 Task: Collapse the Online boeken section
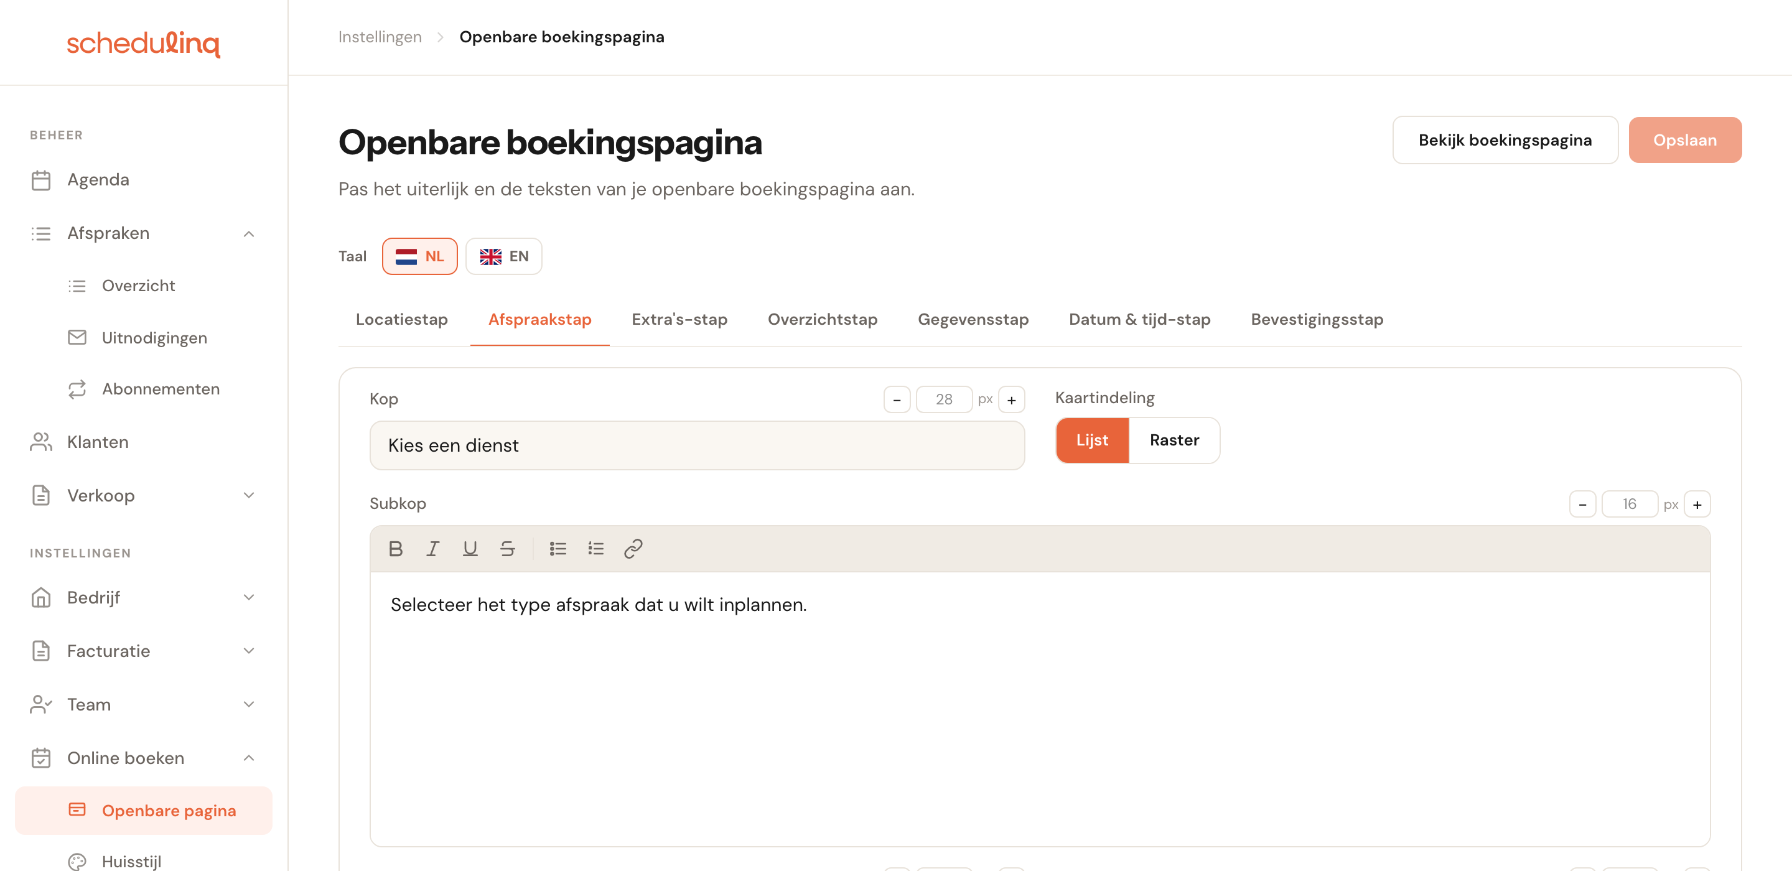(x=143, y=758)
